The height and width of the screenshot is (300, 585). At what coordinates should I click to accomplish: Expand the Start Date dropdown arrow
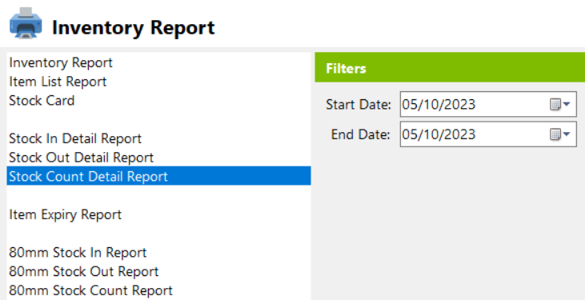click(567, 105)
